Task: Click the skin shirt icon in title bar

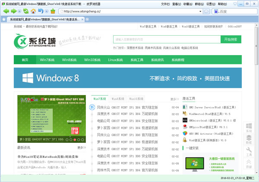Action: tap(235, 4)
